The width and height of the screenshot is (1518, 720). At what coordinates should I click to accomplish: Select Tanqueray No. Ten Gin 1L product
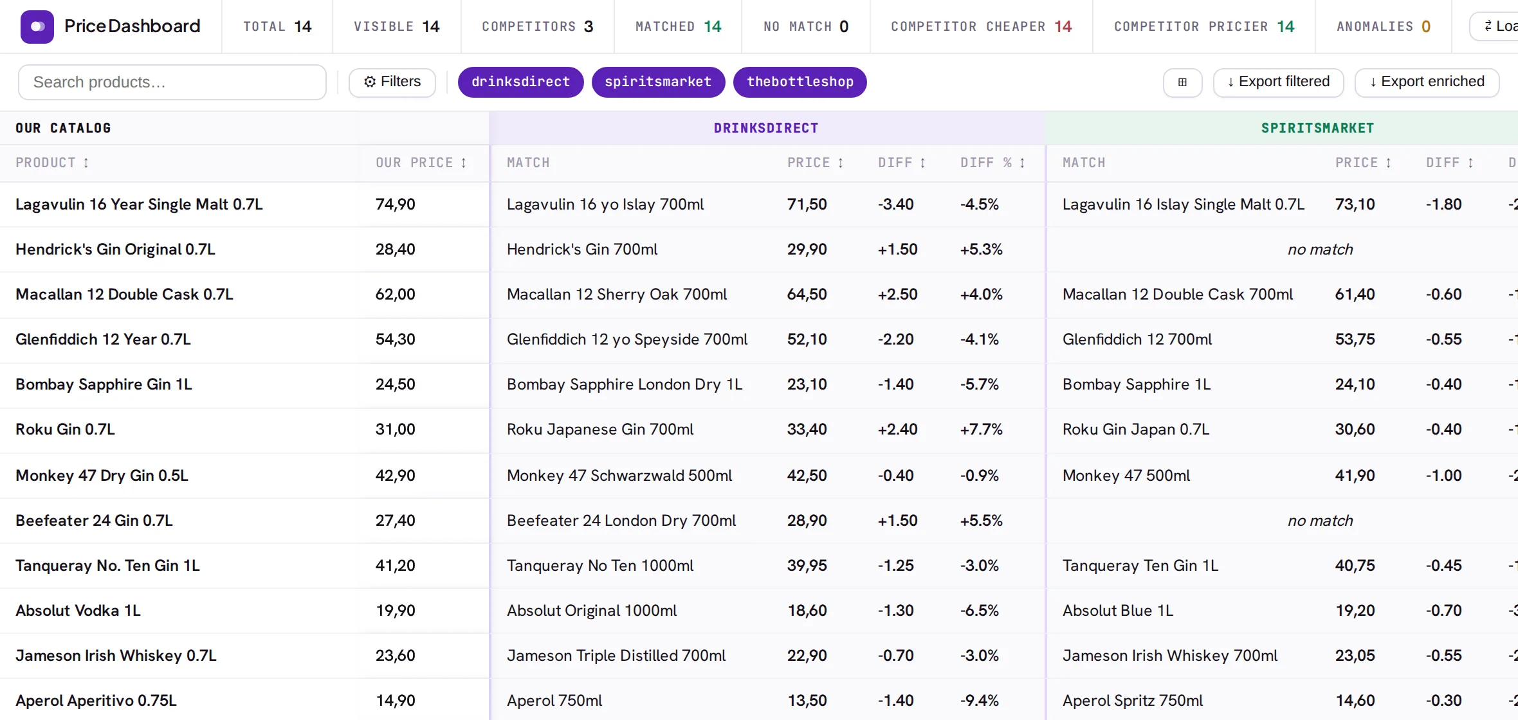(x=107, y=566)
